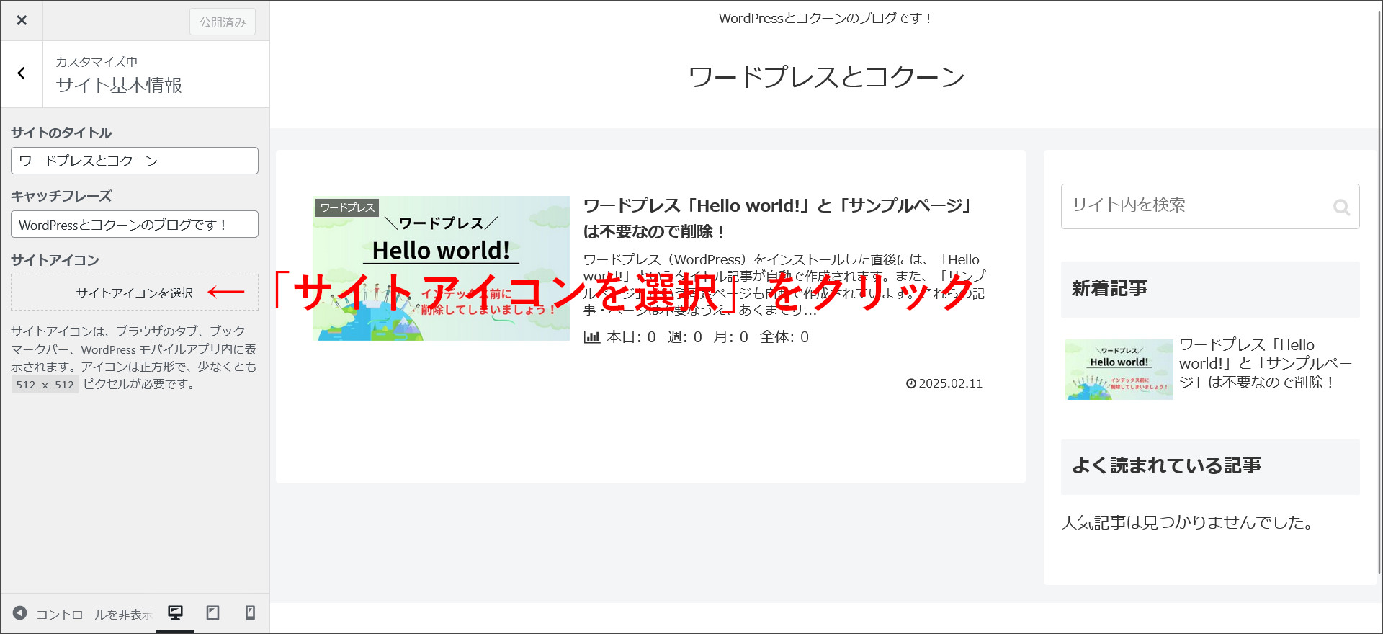Go back using the left chevron arrow

click(x=22, y=73)
